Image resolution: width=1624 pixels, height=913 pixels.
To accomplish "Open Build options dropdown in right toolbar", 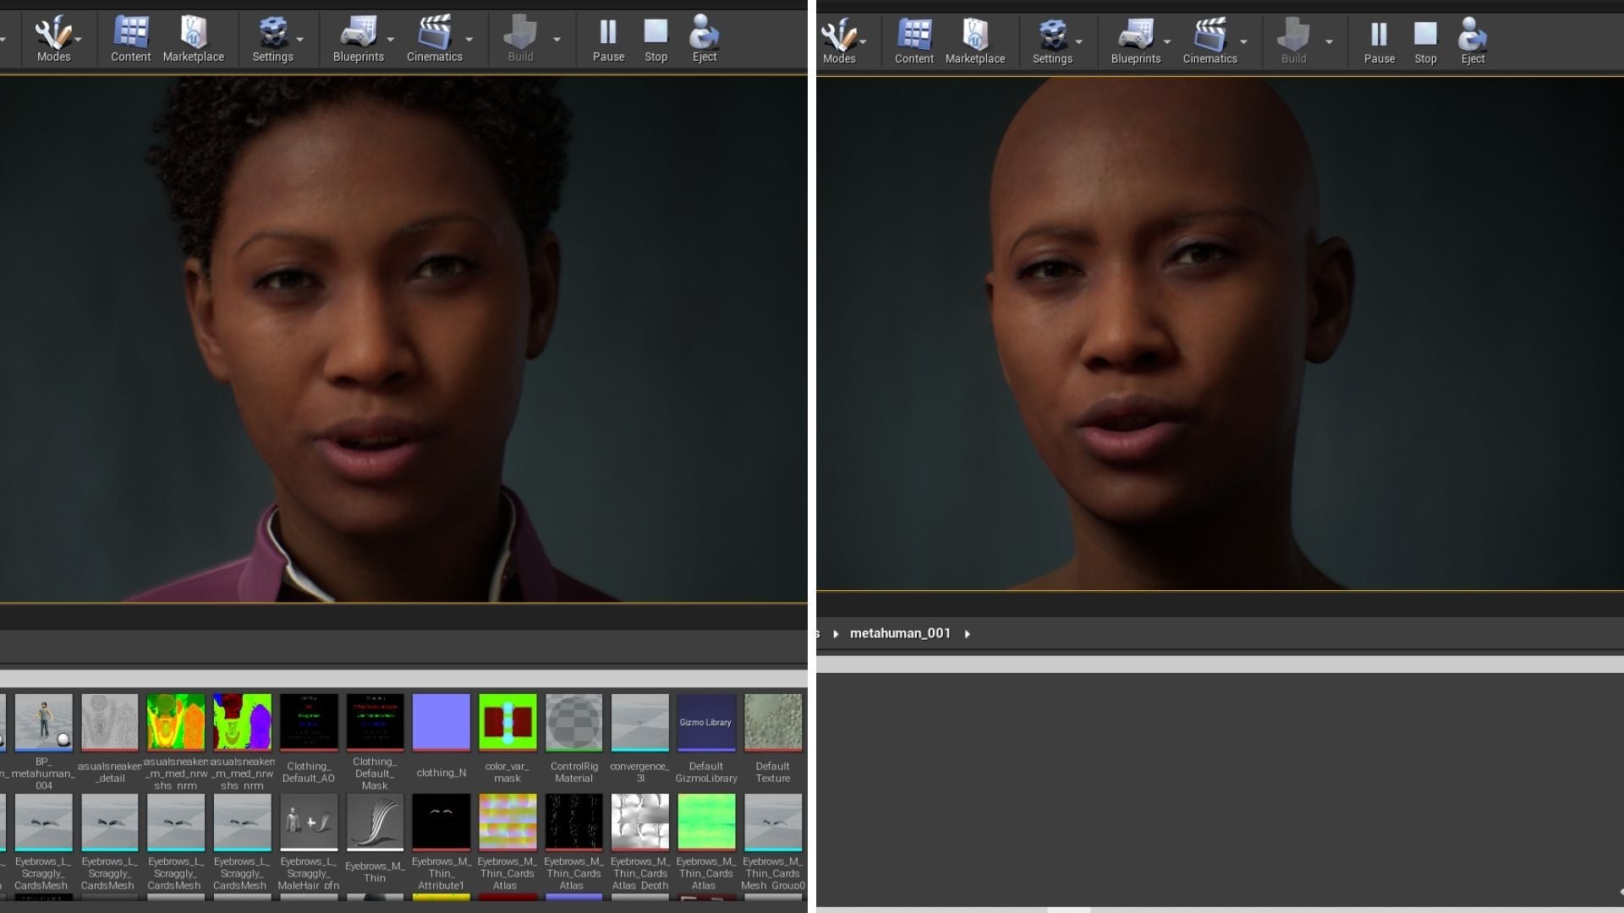I will (x=1329, y=41).
